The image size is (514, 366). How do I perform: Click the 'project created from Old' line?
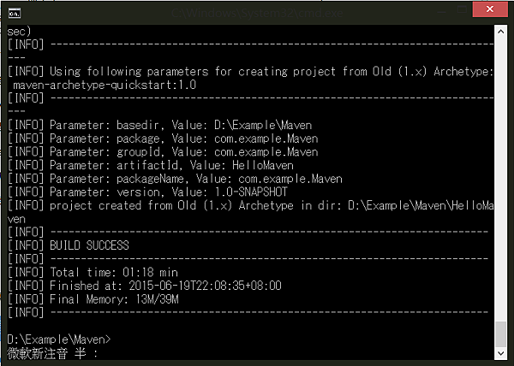point(248,205)
